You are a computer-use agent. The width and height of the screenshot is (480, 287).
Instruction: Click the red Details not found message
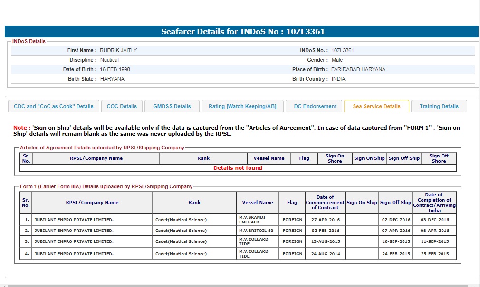coord(238,168)
